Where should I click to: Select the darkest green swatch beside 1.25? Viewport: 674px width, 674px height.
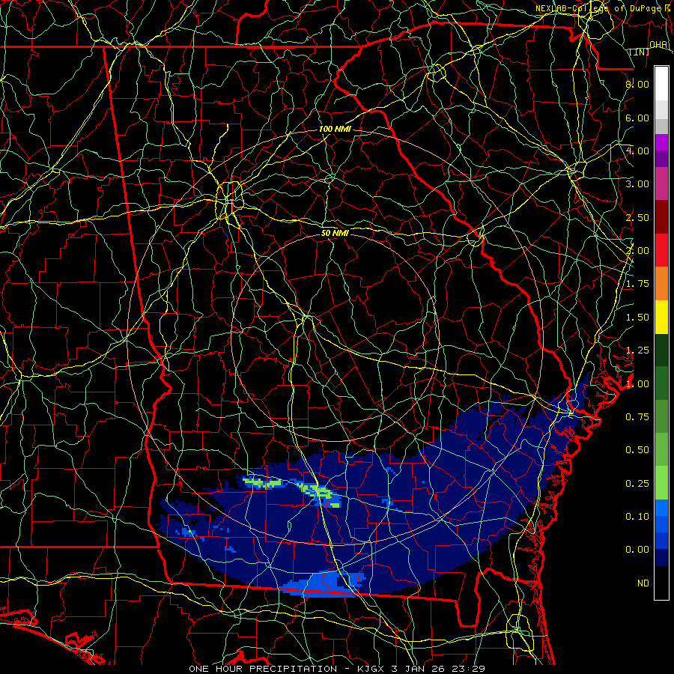661,350
